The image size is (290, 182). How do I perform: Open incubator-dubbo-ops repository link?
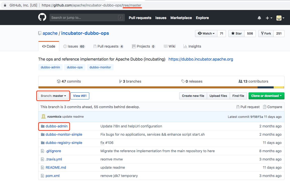point(85,33)
